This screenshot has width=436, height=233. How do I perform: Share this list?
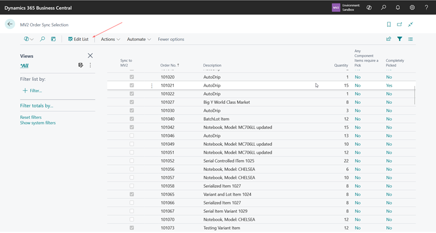(388, 39)
